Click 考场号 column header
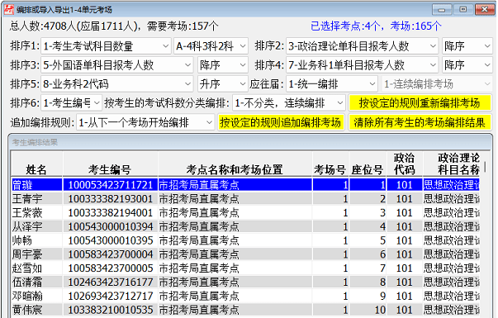 (330, 164)
